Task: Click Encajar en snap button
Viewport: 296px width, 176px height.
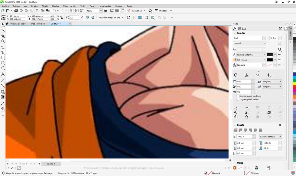Action: pos(137,11)
